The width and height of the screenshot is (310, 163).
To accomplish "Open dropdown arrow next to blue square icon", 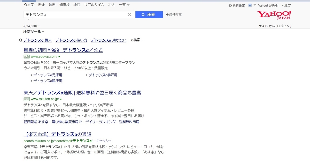I will coord(255,5).
